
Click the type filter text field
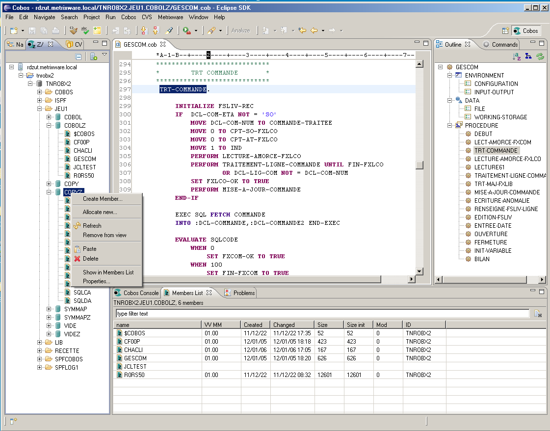(322, 313)
